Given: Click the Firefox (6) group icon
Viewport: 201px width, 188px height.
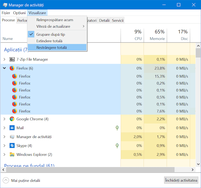Looking at the screenshot, I should 12,68.
